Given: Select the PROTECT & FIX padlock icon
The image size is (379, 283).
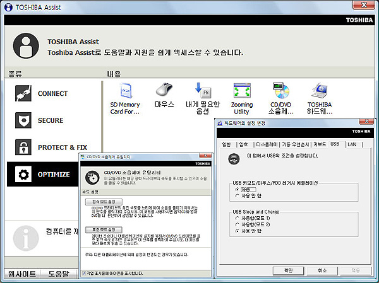Looking at the screenshot, I should tap(23, 147).
